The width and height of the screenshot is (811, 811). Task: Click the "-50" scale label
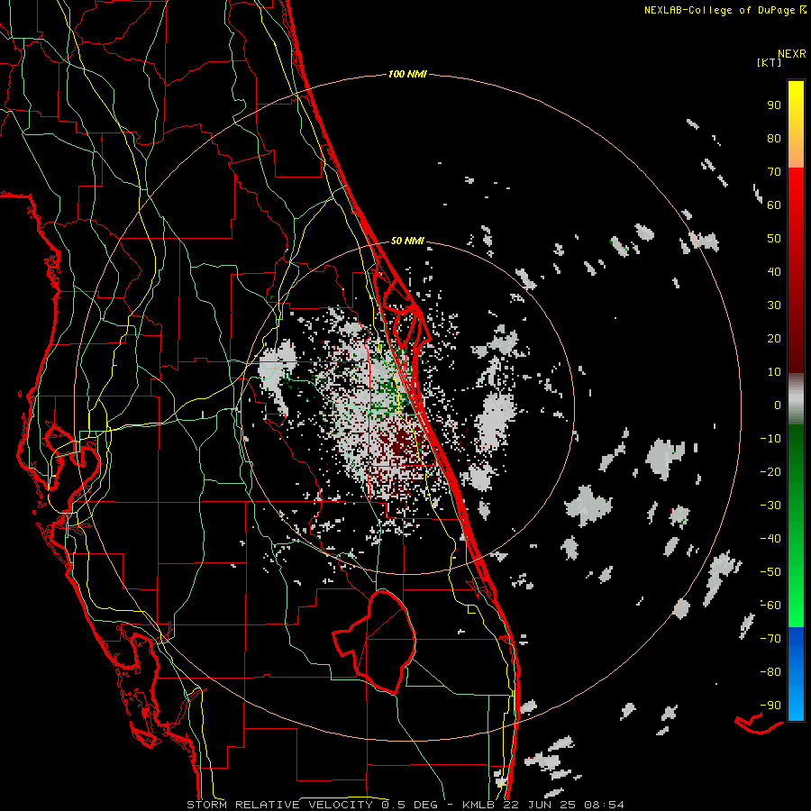click(770, 572)
